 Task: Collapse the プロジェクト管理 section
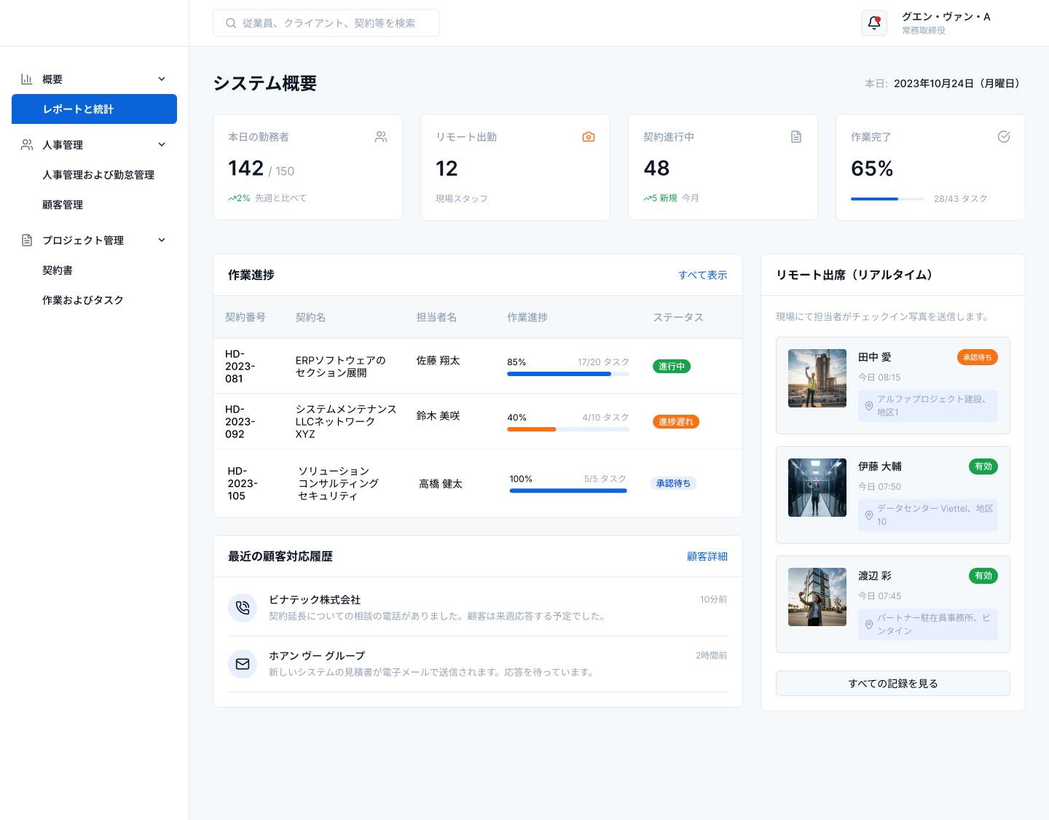click(x=162, y=240)
